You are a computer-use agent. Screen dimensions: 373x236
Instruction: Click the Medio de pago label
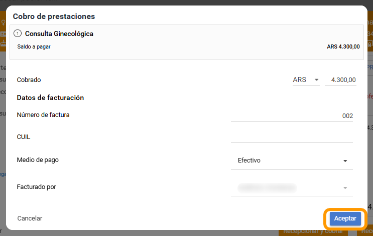[38, 160]
